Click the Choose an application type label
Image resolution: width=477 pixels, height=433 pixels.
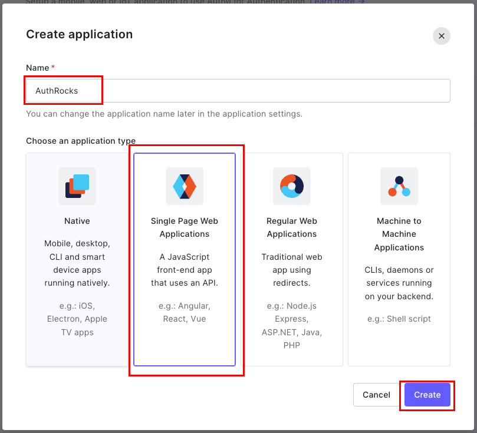[x=81, y=141]
